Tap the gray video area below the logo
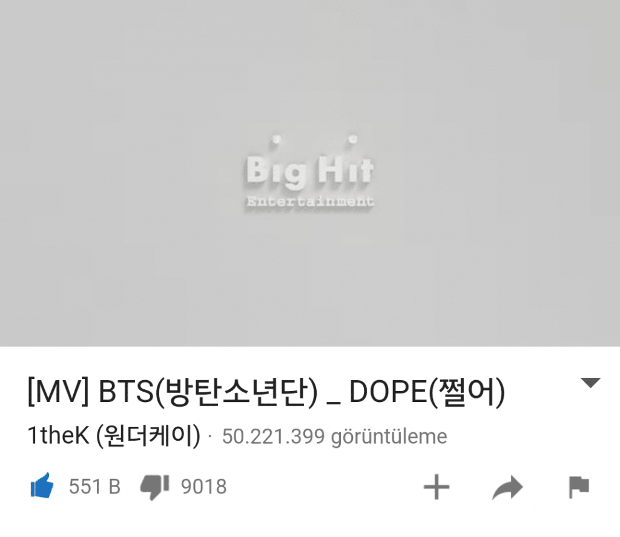The image size is (620, 537). click(310, 277)
